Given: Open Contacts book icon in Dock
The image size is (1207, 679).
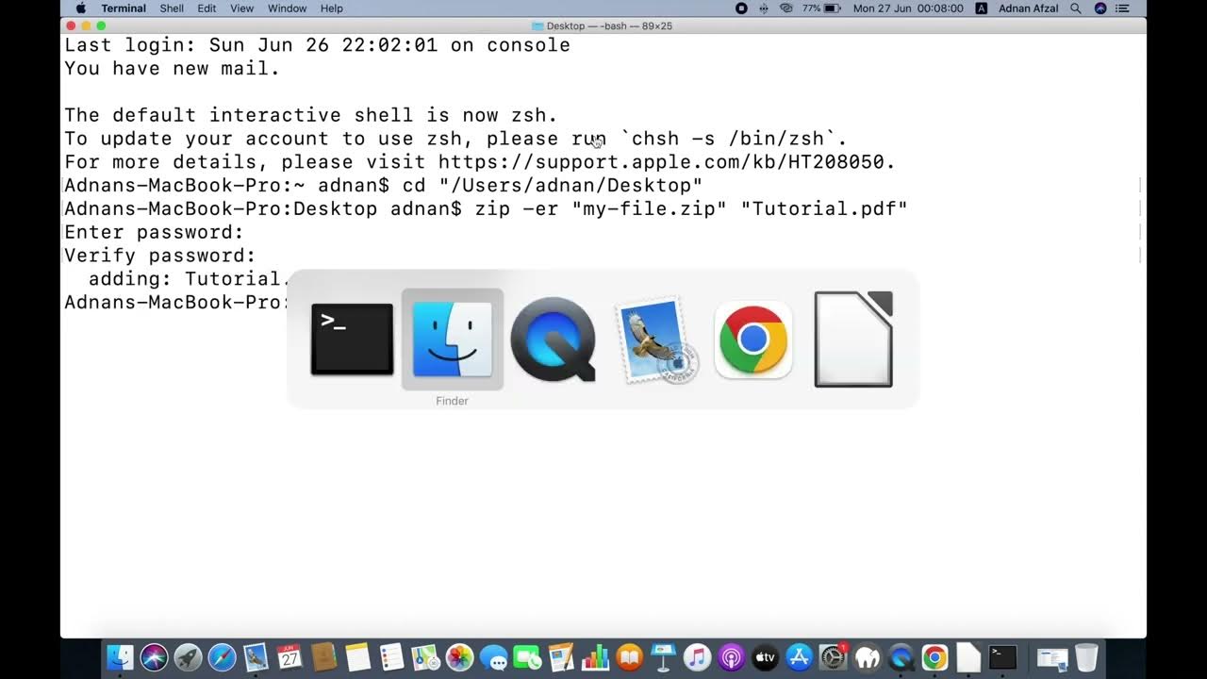Looking at the screenshot, I should tap(323, 657).
